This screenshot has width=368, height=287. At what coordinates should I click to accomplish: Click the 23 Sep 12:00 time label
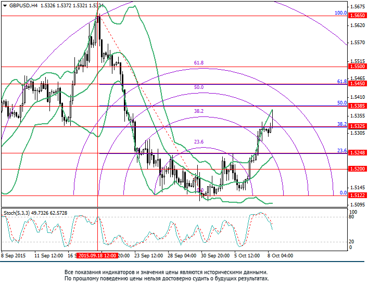tap(148, 256)
